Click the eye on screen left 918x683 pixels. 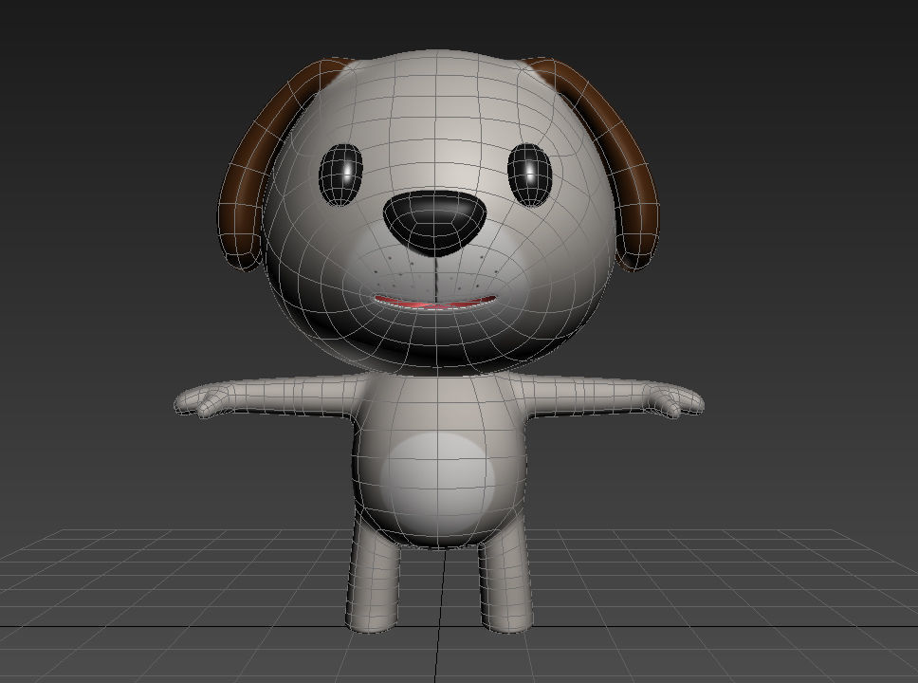pyautogui.click(x=340, y=175)
